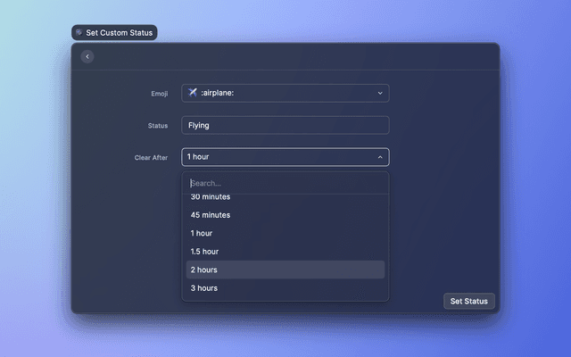Click the Status field label

(158, 126)
